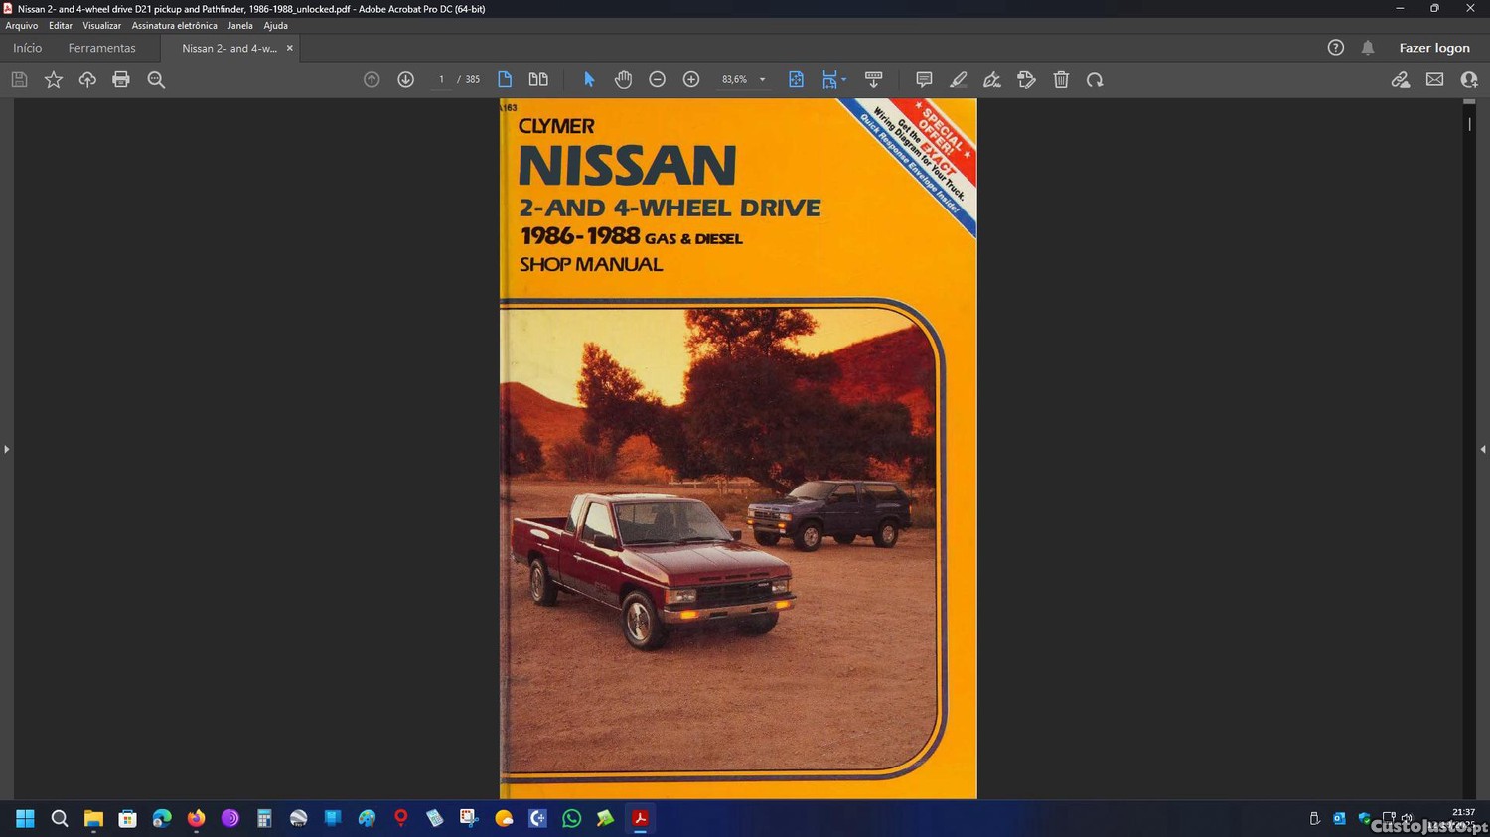Switch to the Ferramentas tab

click(101, 48)
